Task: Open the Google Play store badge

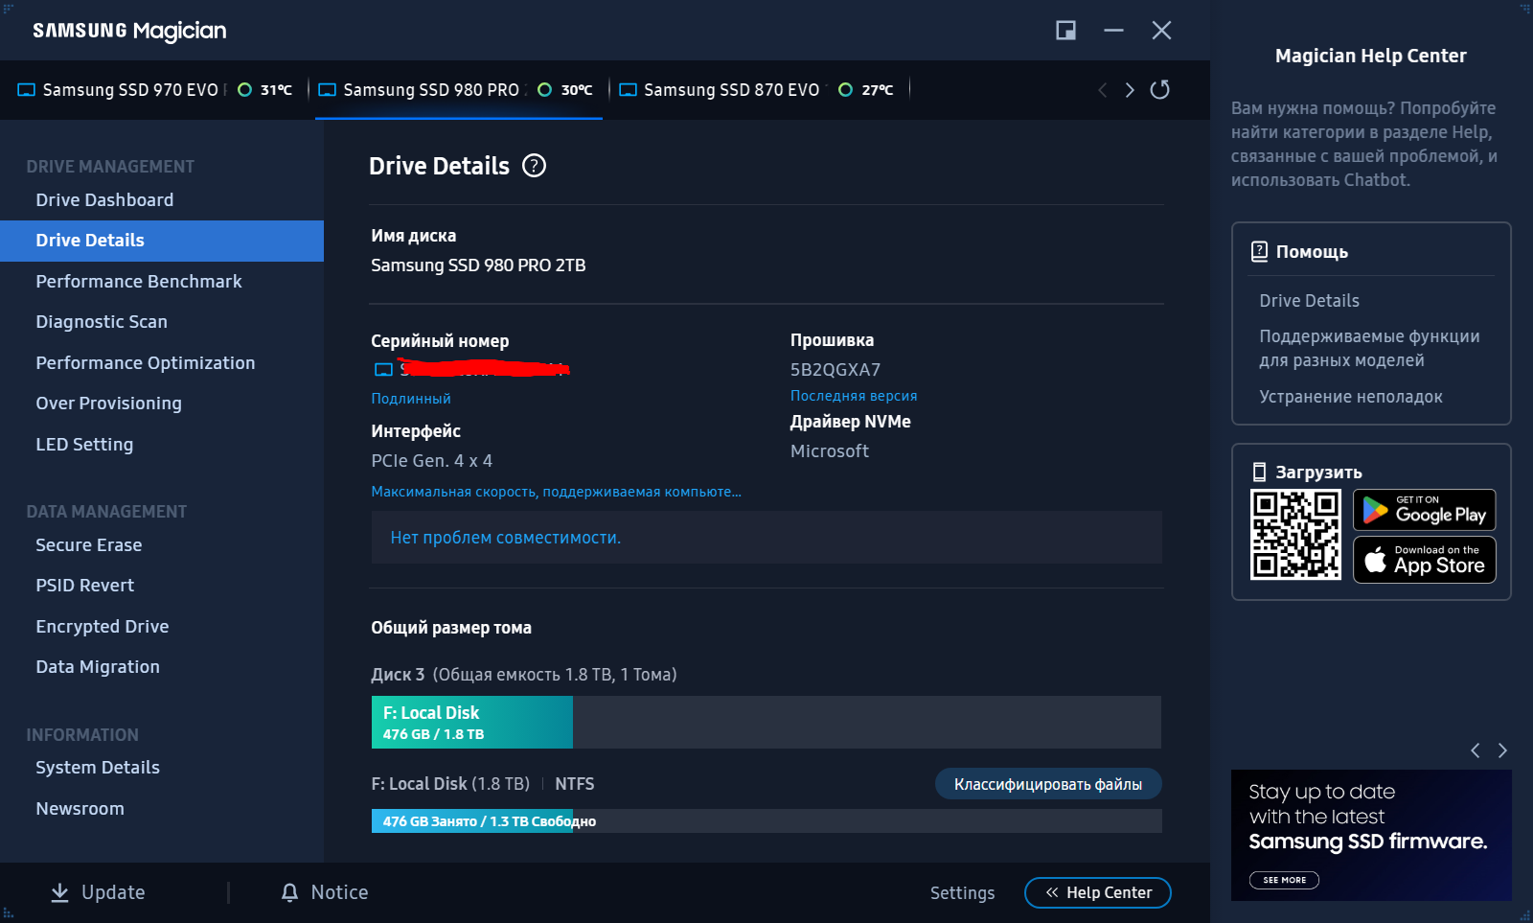Action: point(1424,510)
